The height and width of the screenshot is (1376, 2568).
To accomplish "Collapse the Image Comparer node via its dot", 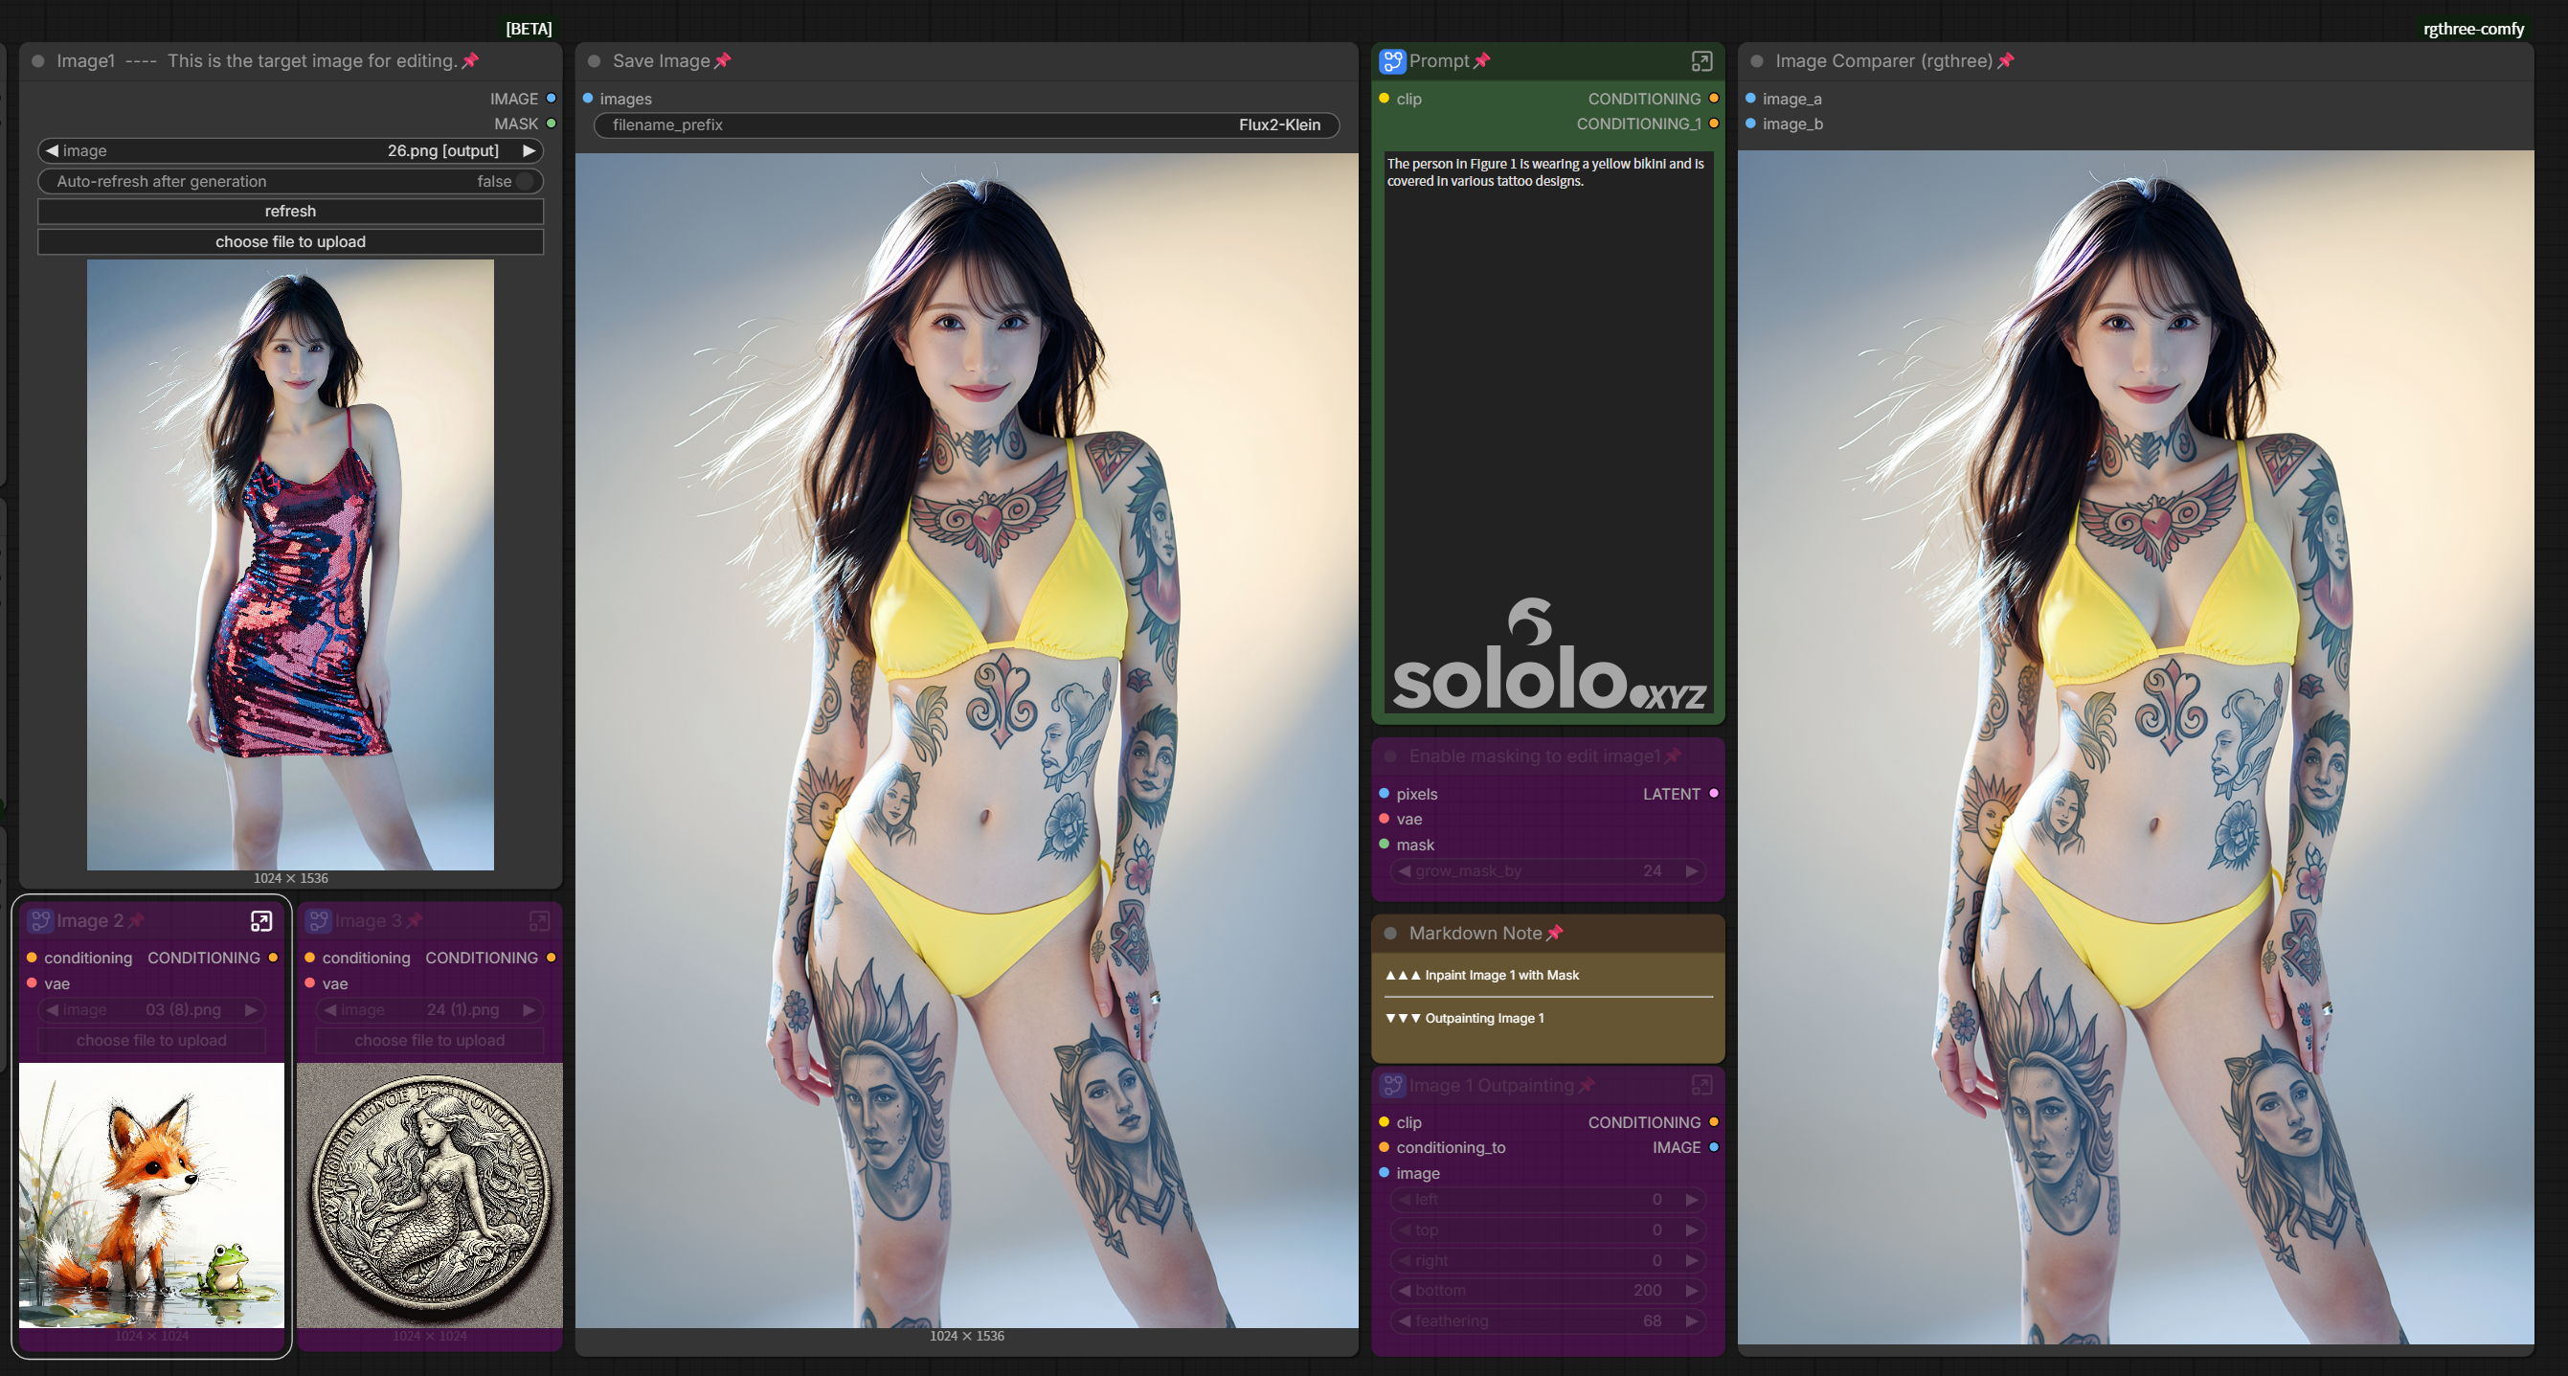I will click(1757, 61).
